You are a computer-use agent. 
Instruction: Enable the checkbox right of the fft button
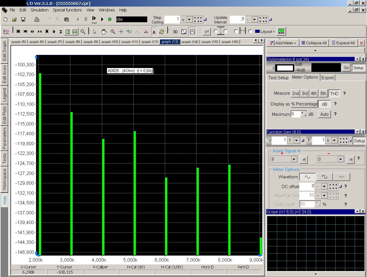(216, 31)
